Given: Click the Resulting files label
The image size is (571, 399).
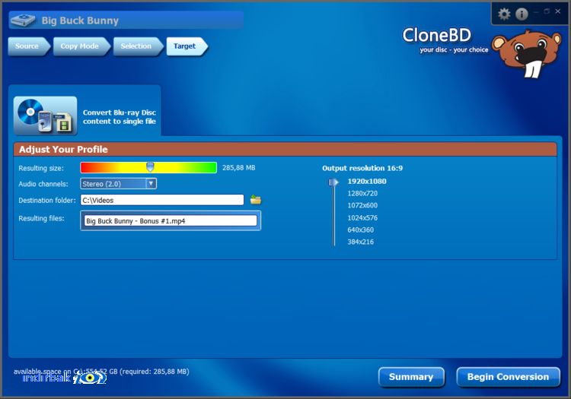Looking at the screenshot, I should click(41, 218).
